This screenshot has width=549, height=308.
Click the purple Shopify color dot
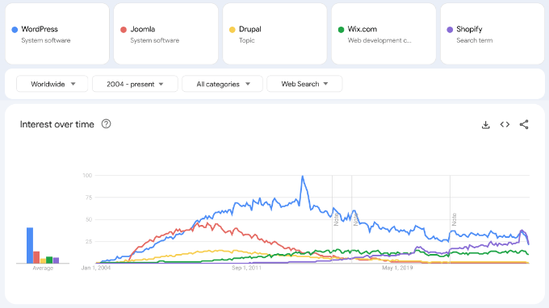tap(450, 30)
